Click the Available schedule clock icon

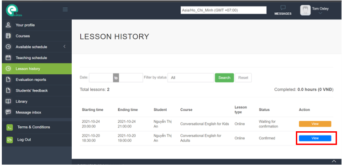pyautogui.click(x=8, y=47)
